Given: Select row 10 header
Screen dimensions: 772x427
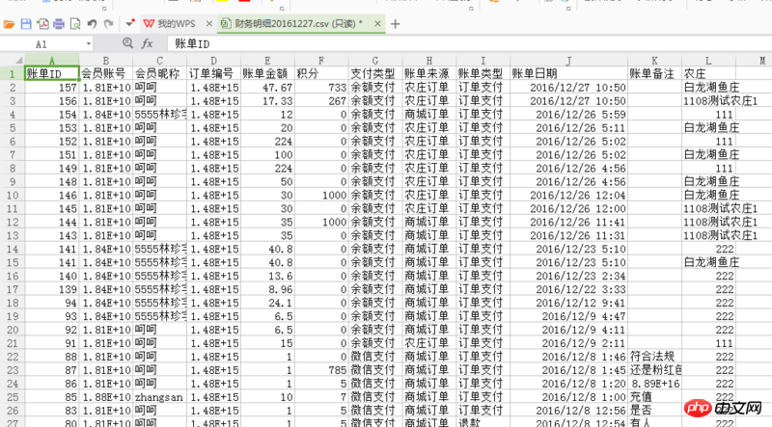Looking at the screenshot, I should 12,195.
